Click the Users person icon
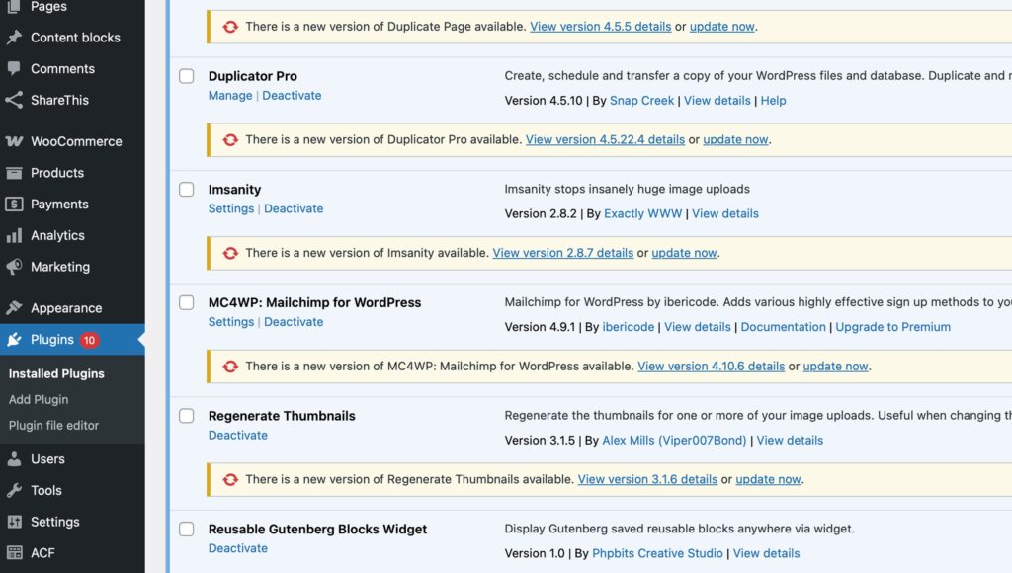The height and width of the screenshot is (573, 1012). [x=14, y=458]
